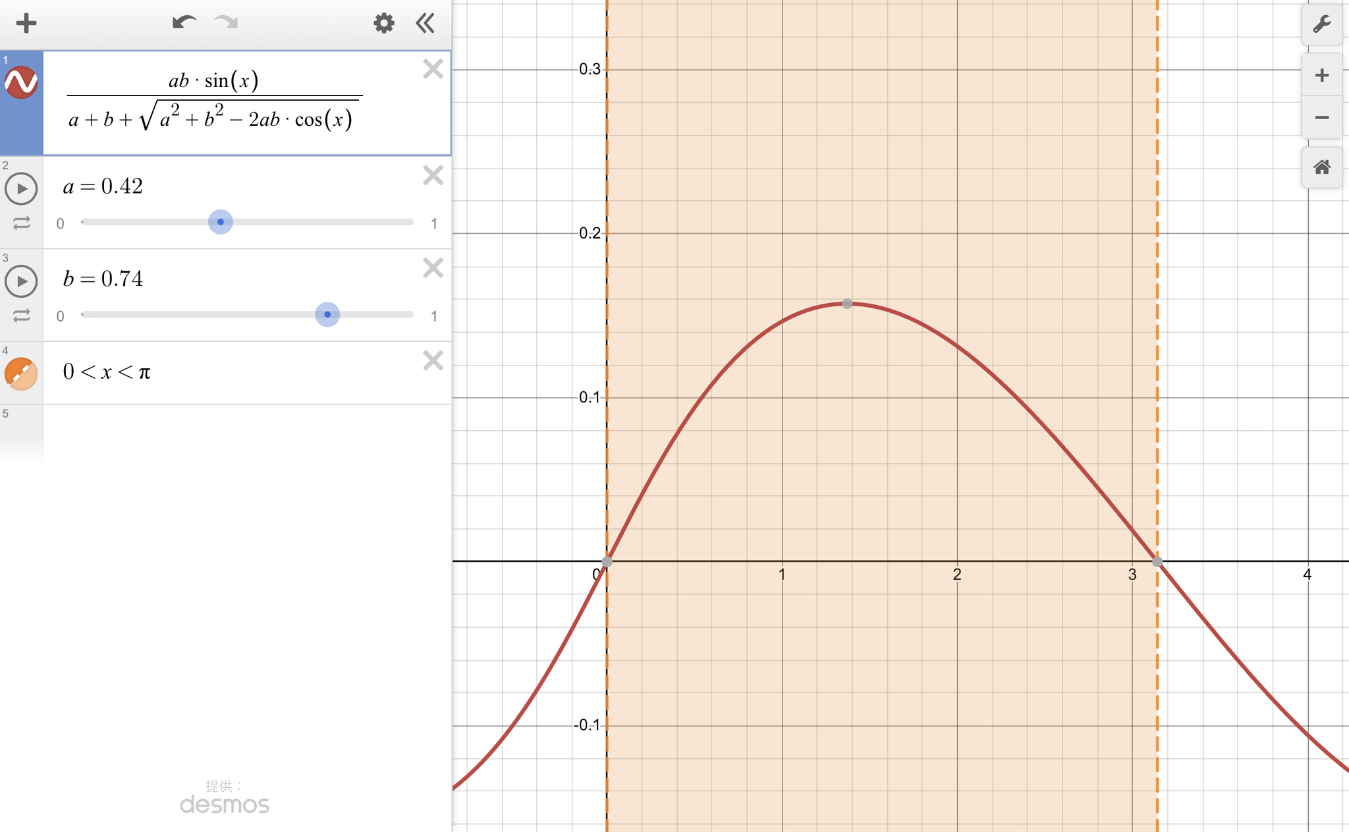Click empty expression row 5 to start typing
1349x832 pixels.
[247, 433]
